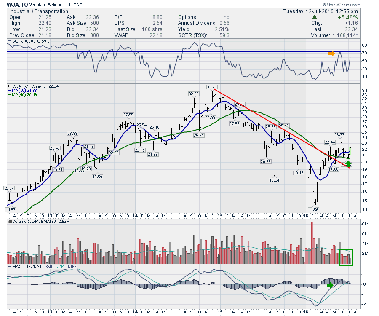Click the green up-triangle gain indicator
Image resolution: width=379 pixels, height=316 pixels.
(x=315, y=17)
